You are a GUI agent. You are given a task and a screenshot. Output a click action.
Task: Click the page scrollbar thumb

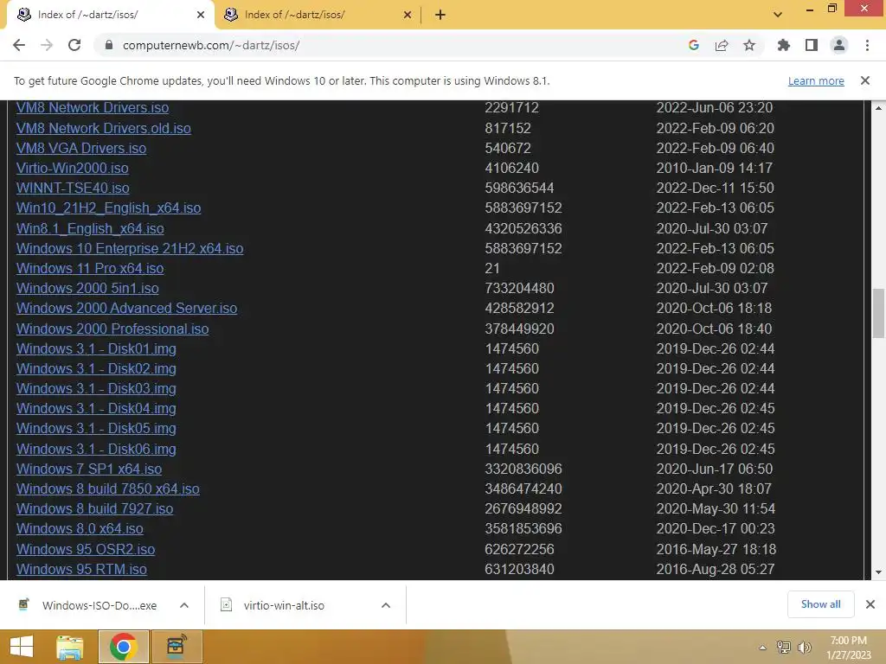878,313
